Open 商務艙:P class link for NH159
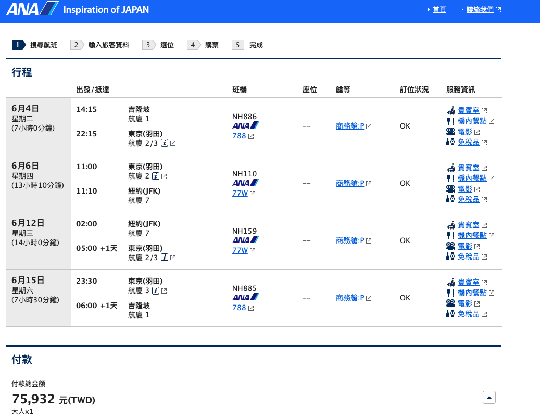Screen dimensions: 540x420 pyautogui.click(x=350, y=240)
